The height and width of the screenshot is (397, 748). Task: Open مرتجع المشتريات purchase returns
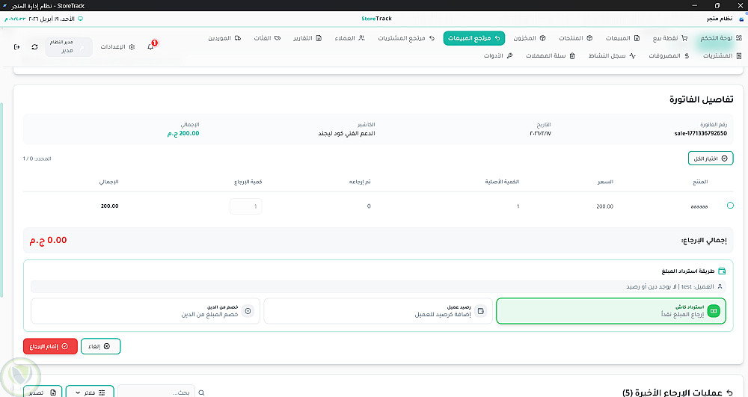click(x=406, y=38)
